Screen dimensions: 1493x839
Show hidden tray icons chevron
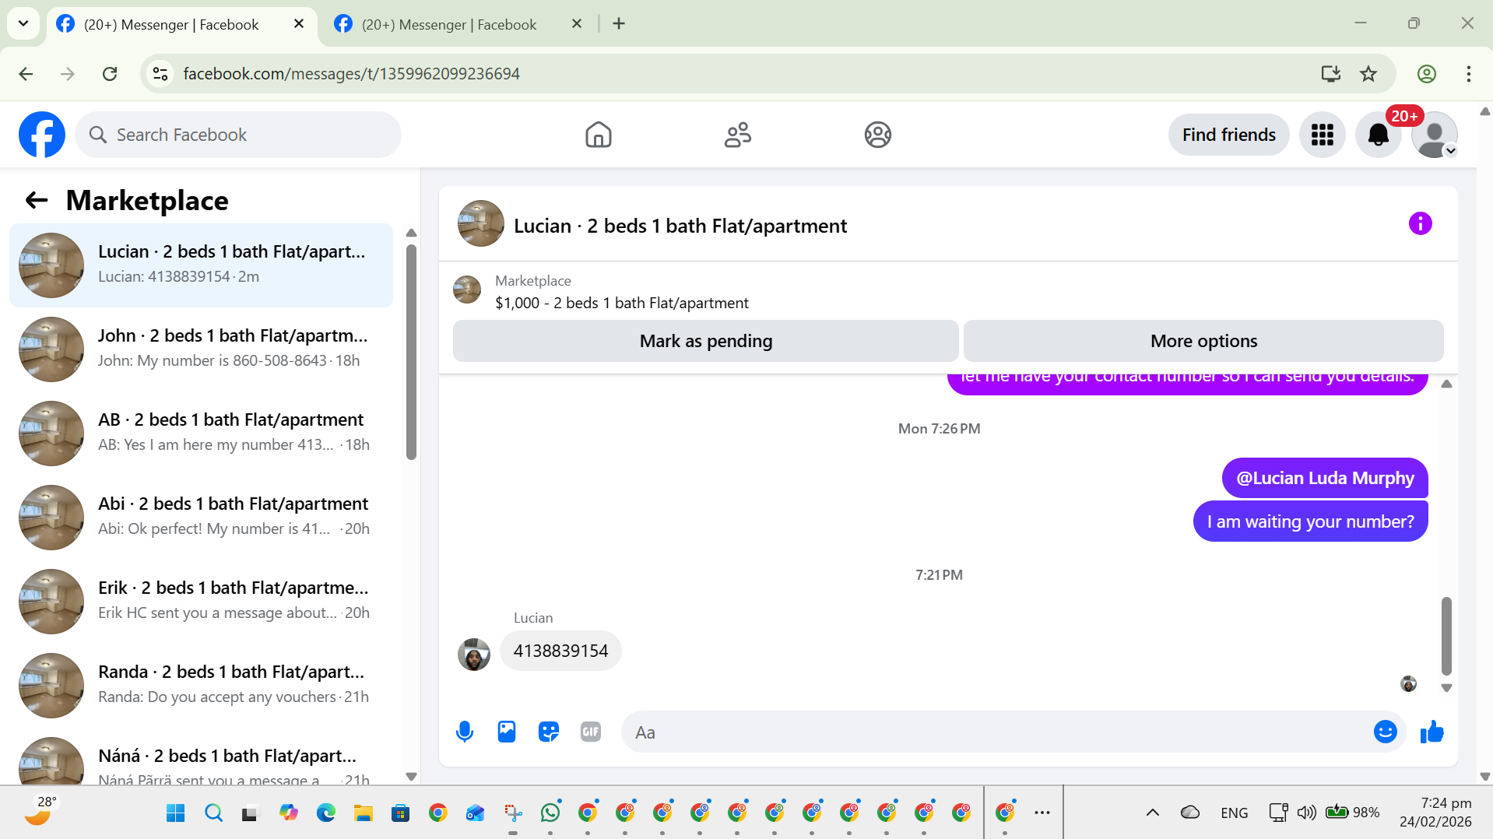1152,813
